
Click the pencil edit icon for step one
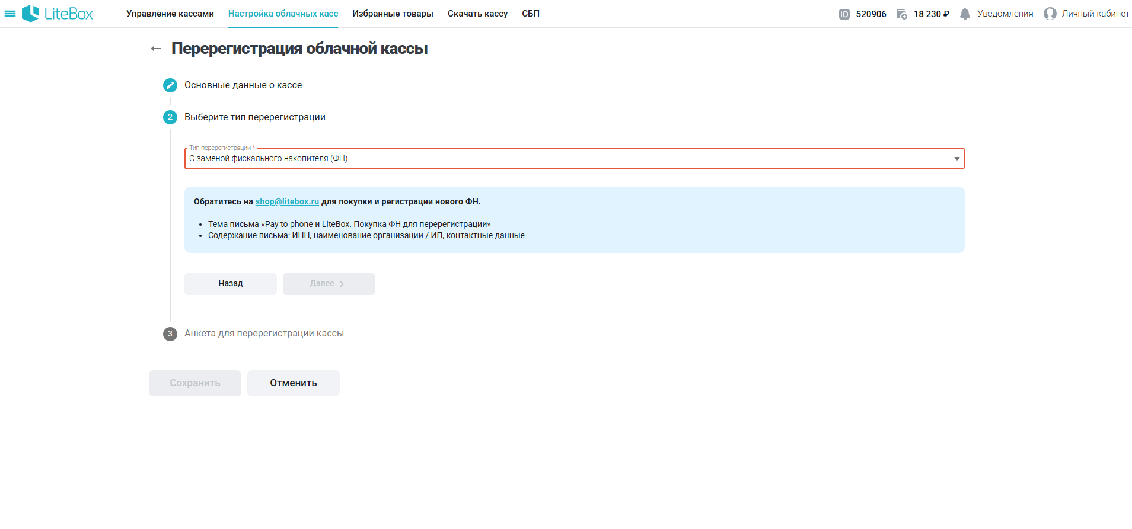click(x=170, y=85)
